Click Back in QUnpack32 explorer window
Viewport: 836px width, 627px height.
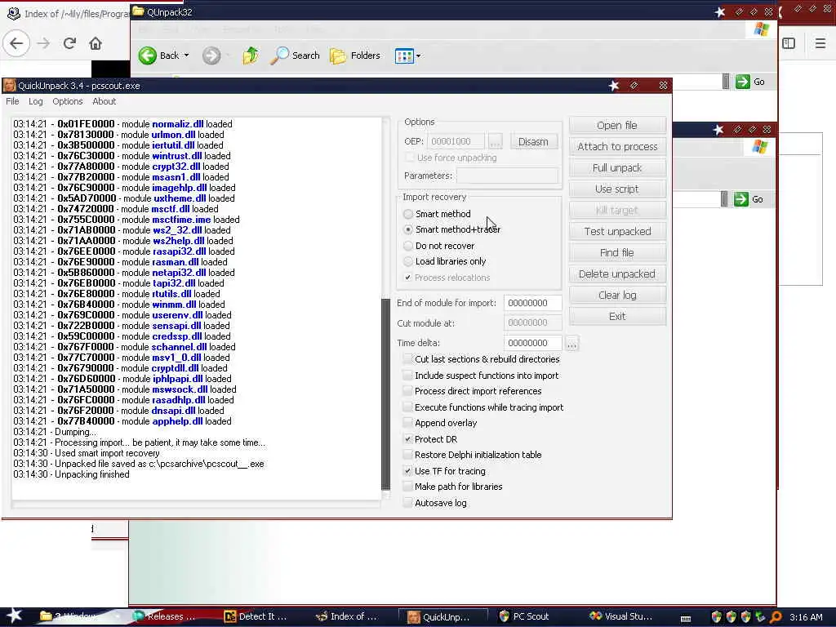159,56
